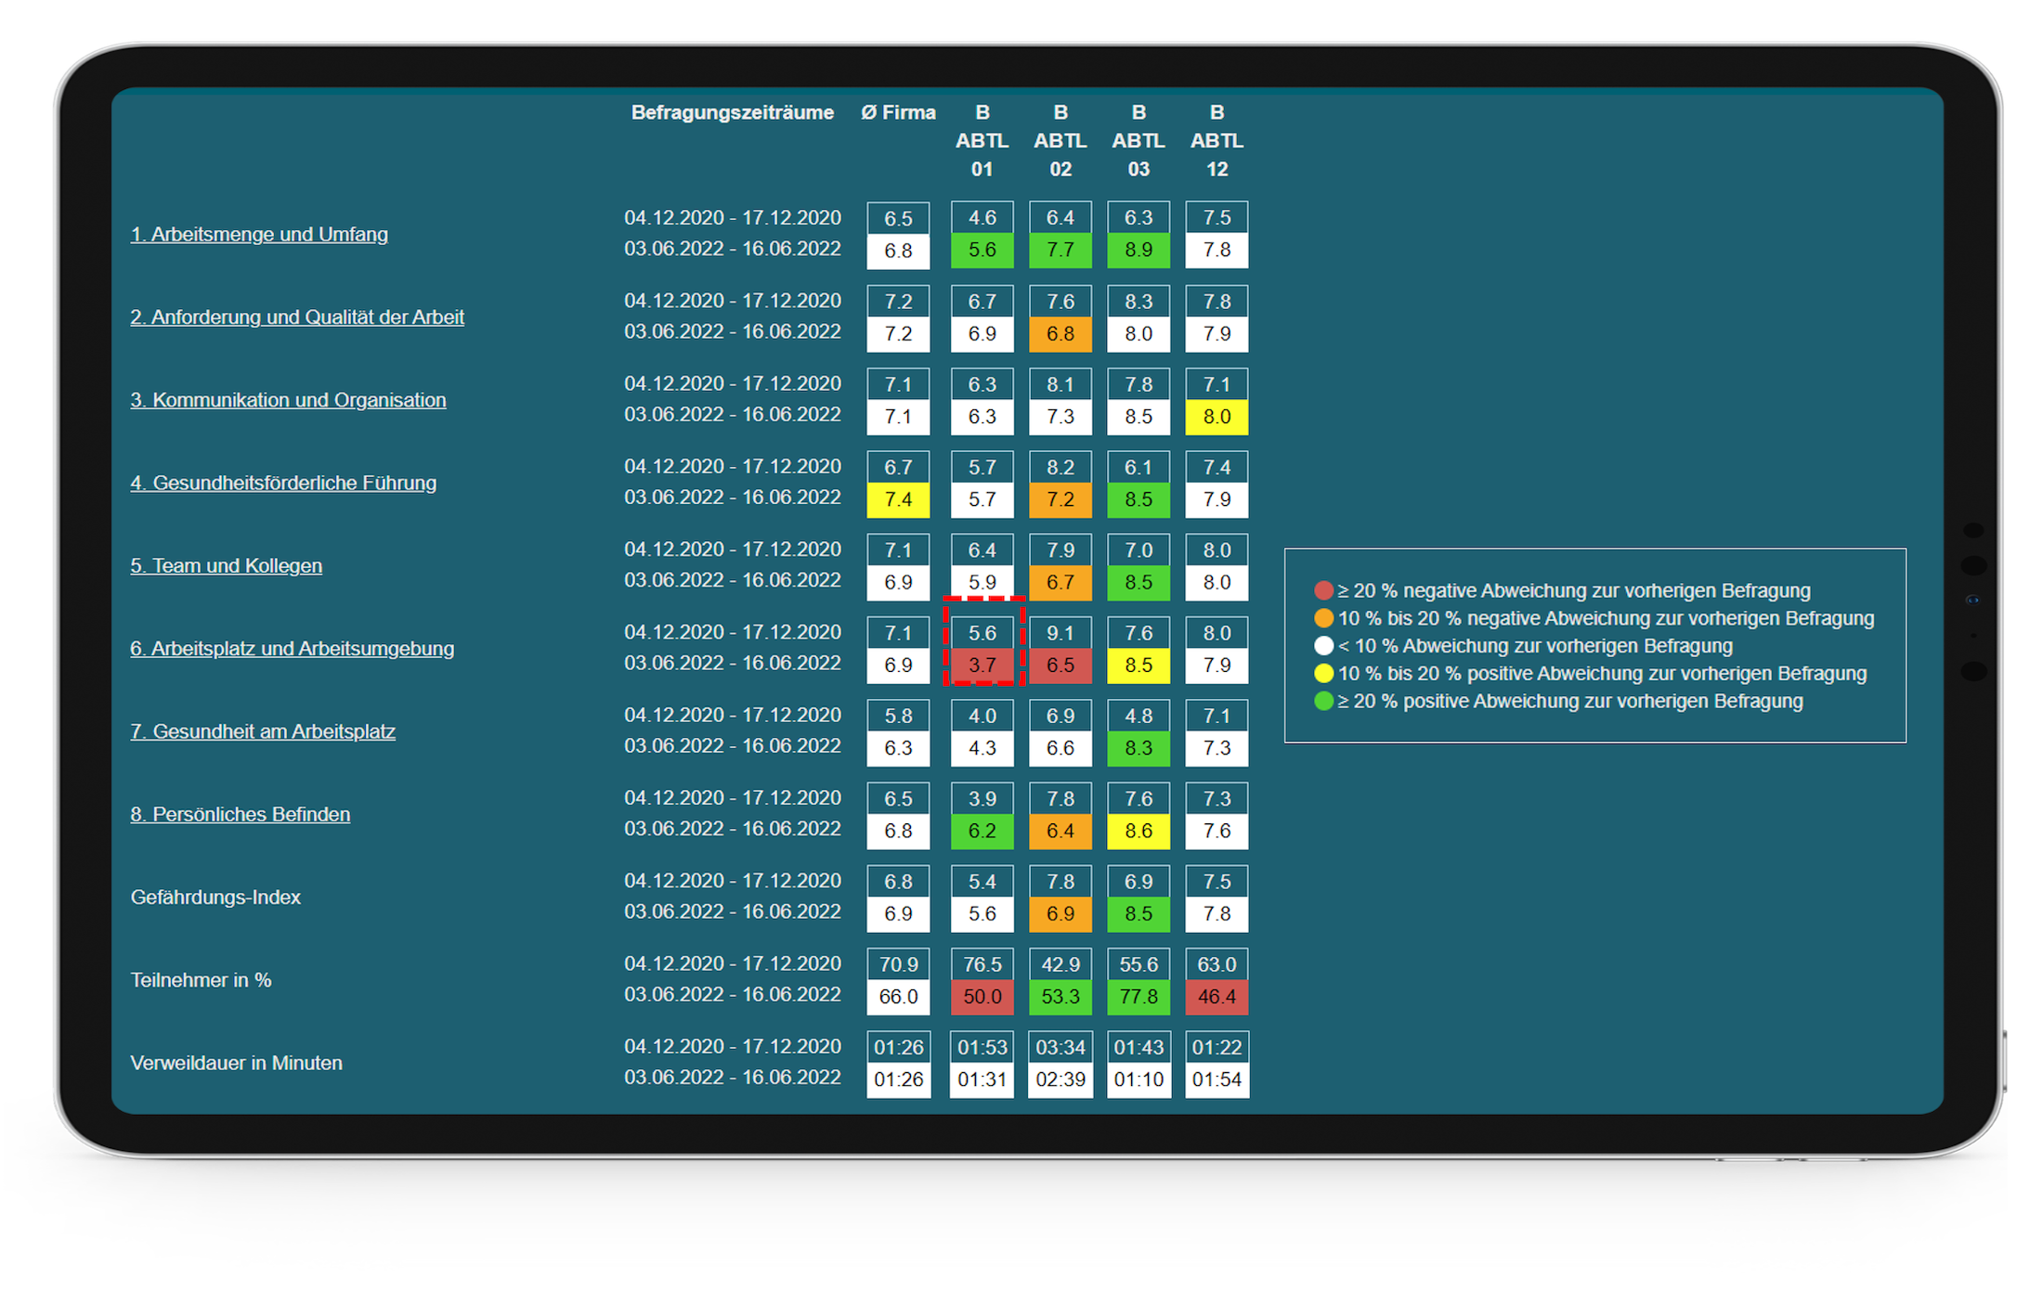The height and width of the screenshot is (1292, 2043).
Task: Select orange 6.8 cell in Anforderung row, ABTL 02
Action: (1061, 334)
